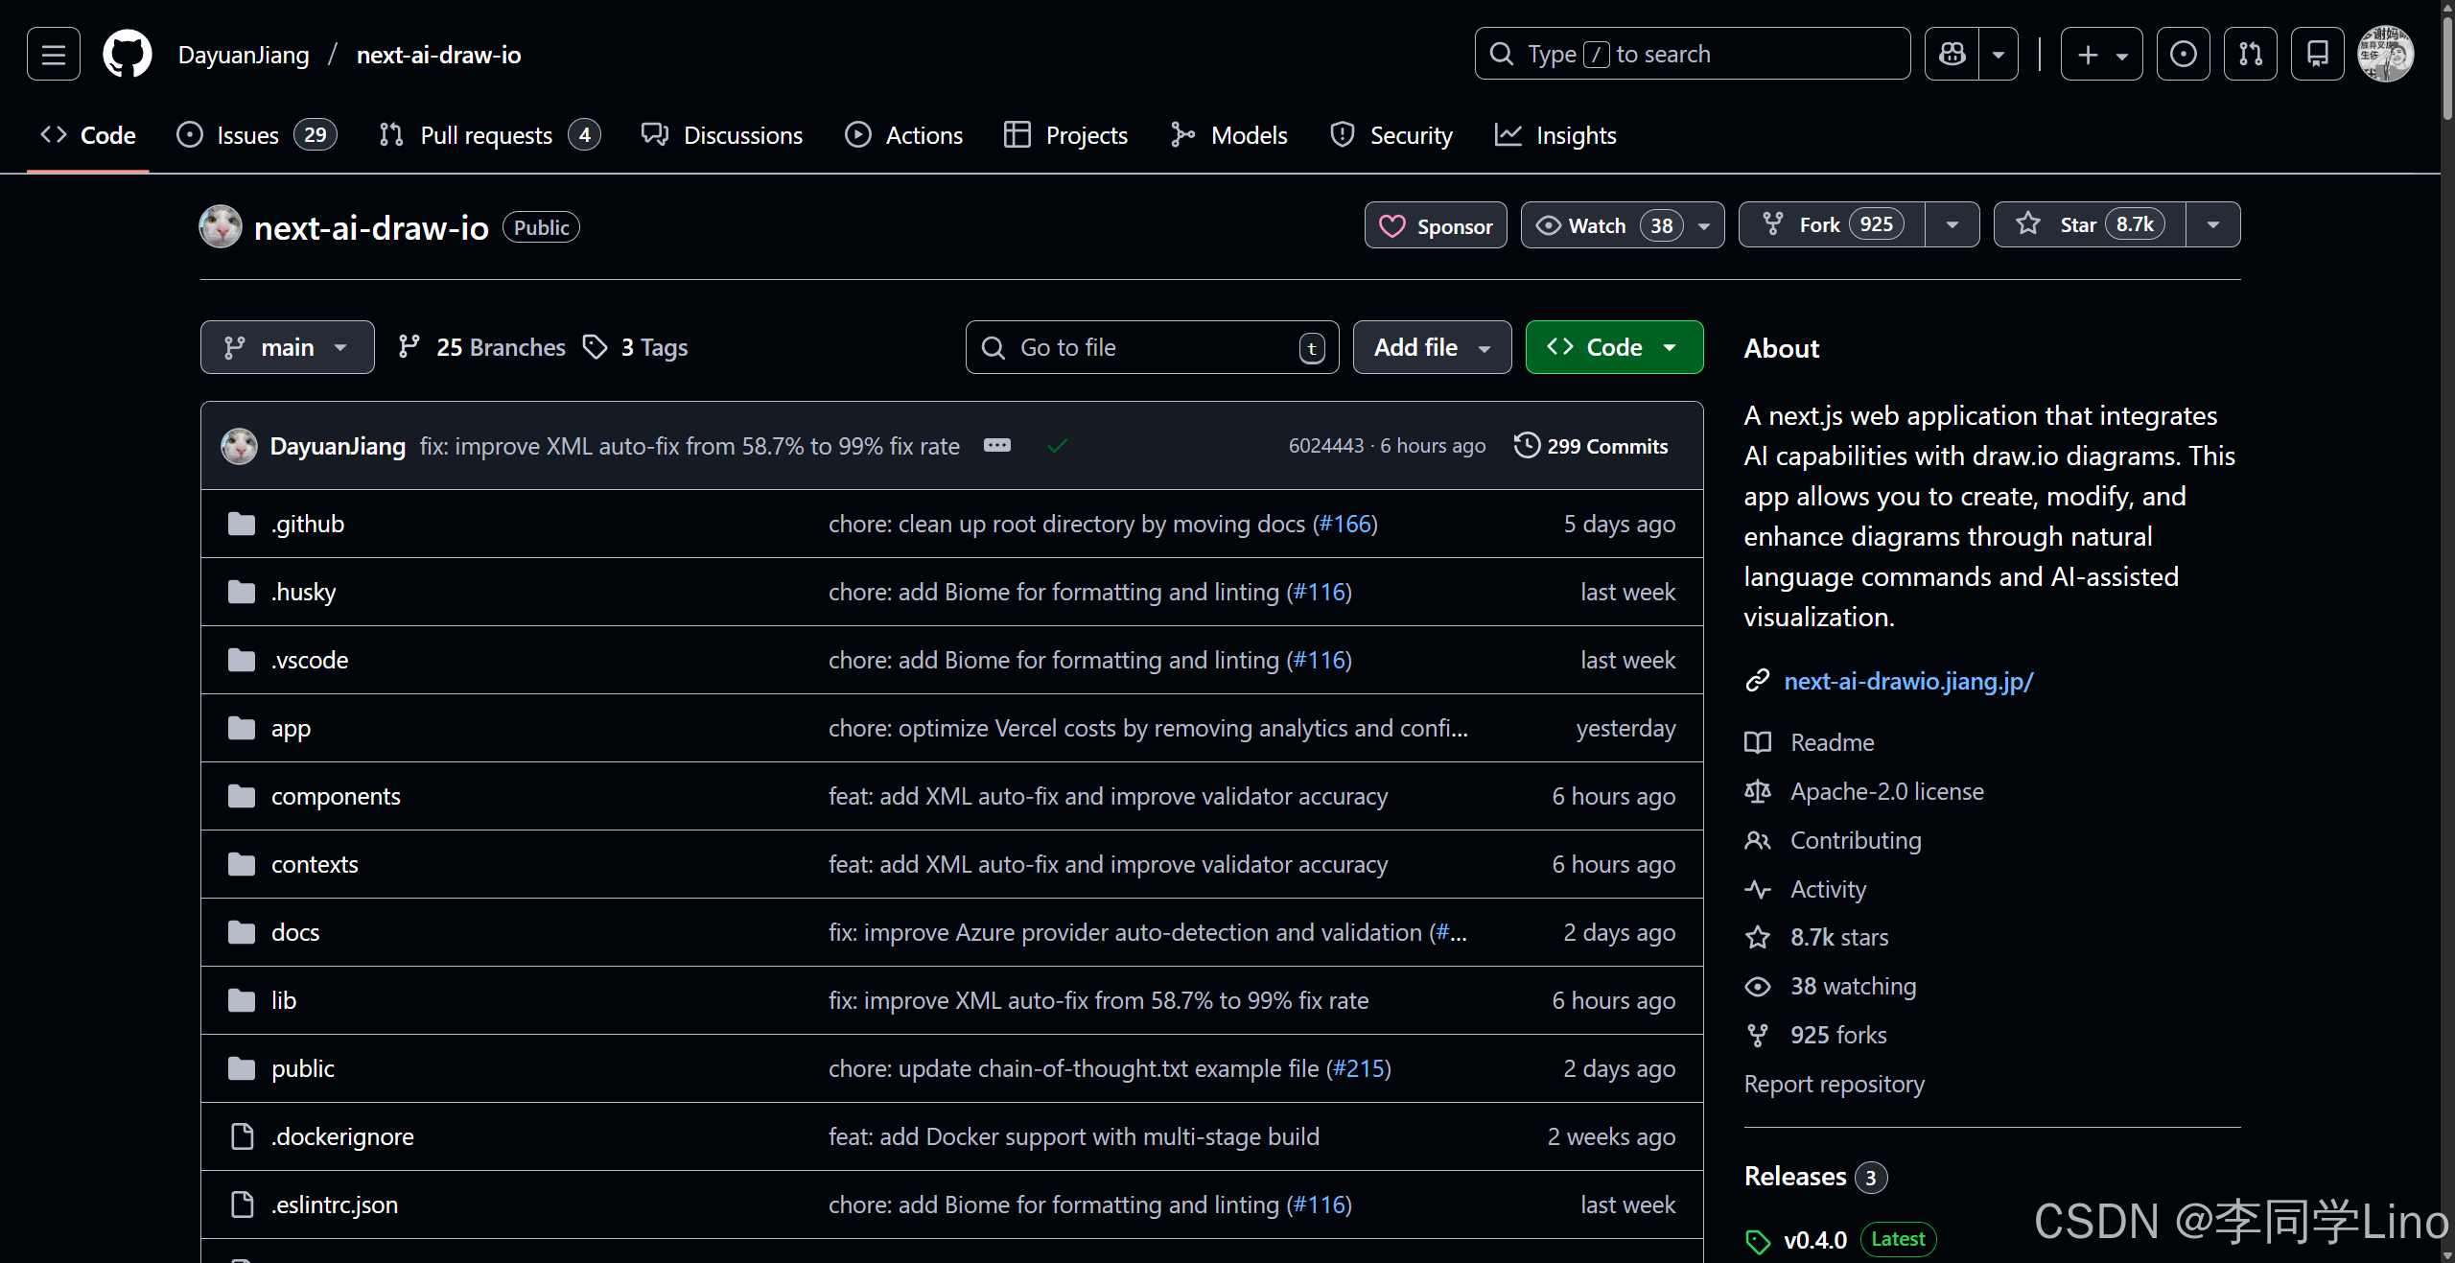Click the GitHub logo home icon

click(128, 55)
